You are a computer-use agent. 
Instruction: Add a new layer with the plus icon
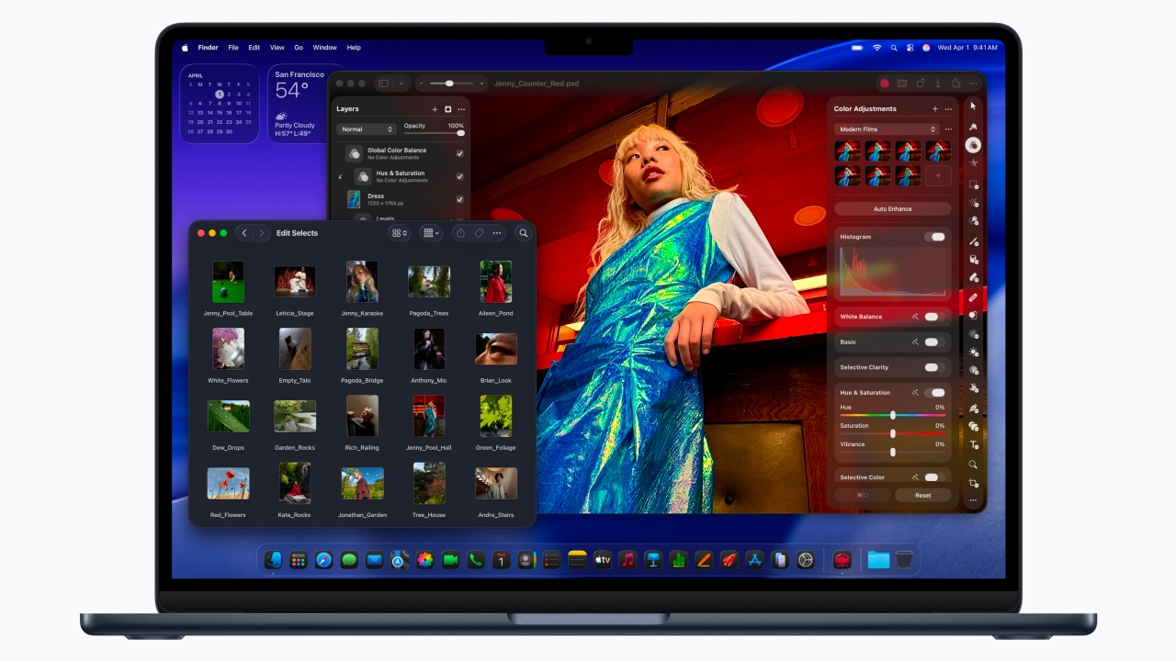[435, 108]
